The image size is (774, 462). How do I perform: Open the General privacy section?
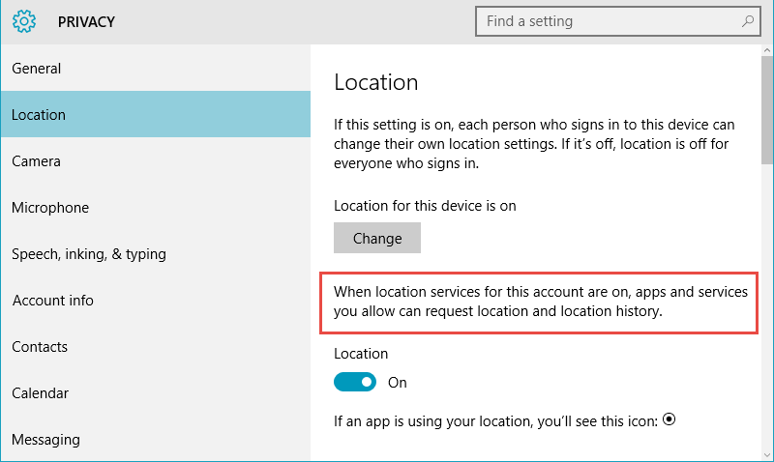point(156,68)
